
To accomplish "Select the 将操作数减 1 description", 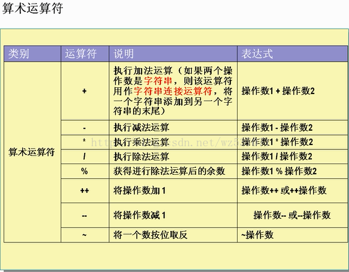I will (x=140, y=216).
